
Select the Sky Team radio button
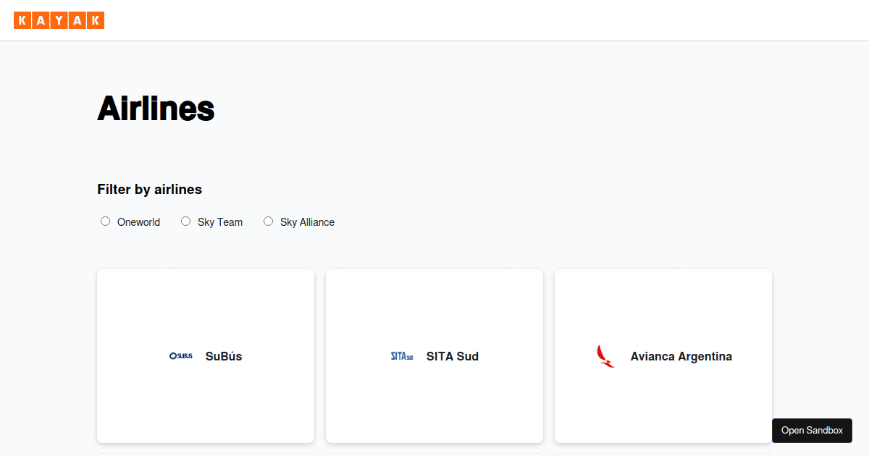pos(185,221)
